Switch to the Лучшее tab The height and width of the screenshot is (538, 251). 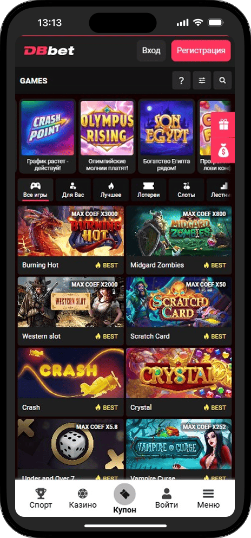(110, 190)
